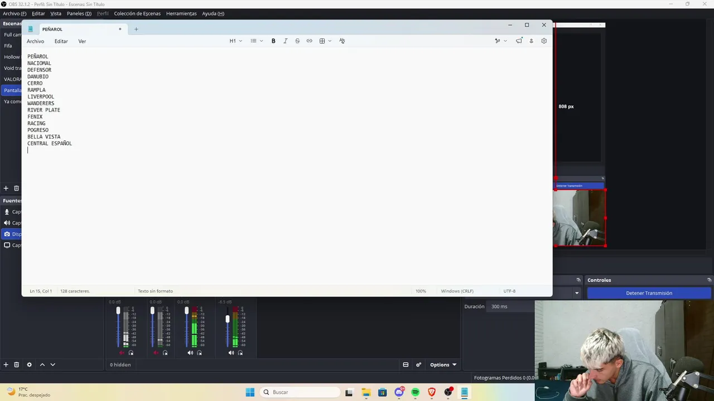The height and width of the screenshot is (401, 714).
Task: Insert a link from Notepad toolbar
Action: [x=309, y=41]
